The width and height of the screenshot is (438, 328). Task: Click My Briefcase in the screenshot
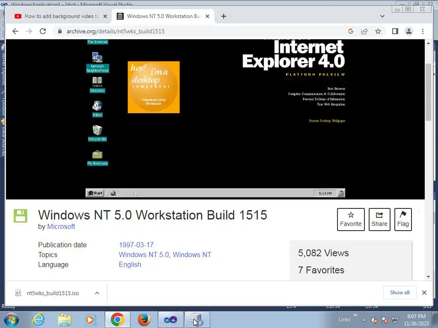click(97, 158)
